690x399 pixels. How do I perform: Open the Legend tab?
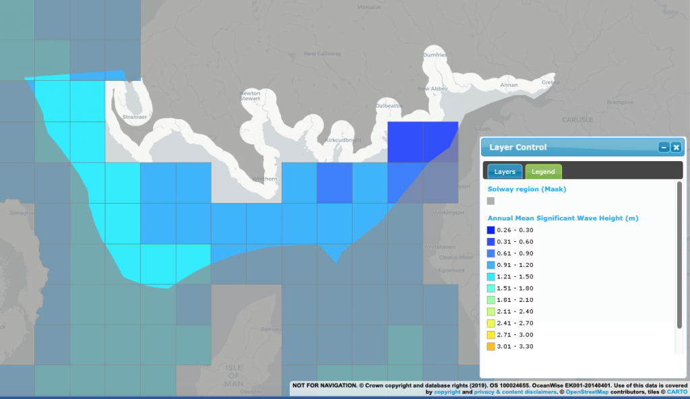543,171
